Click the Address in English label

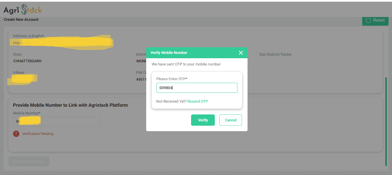(x=28, y=36)
